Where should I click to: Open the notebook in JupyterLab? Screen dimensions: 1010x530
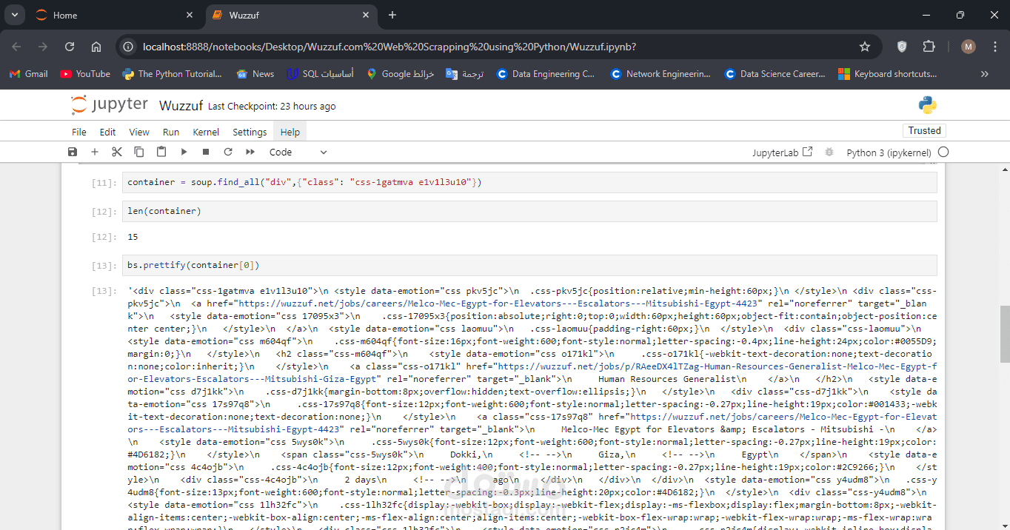click(783, 152)
